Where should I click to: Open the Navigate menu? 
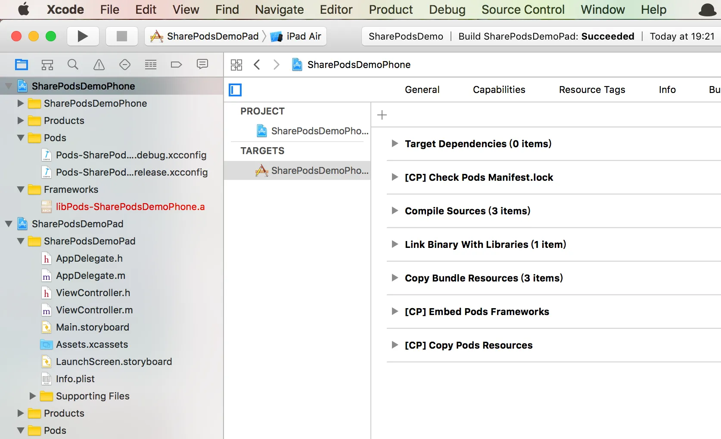tap(279, 9)
